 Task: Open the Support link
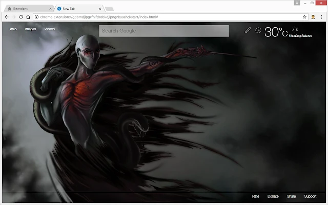coord(310,196)
